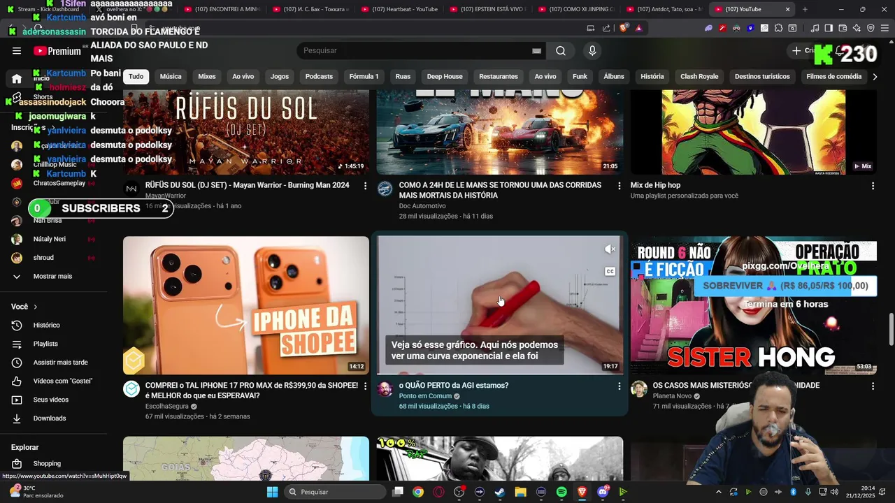Open the MayanWarrior channel link
This screenshot has height=503, width=895.
(x=166, y=196)
